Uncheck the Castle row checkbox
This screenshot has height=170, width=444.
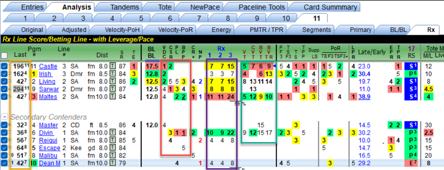point(4,66)
